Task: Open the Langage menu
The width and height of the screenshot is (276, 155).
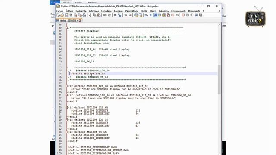Action: click(x=118, y=11)
